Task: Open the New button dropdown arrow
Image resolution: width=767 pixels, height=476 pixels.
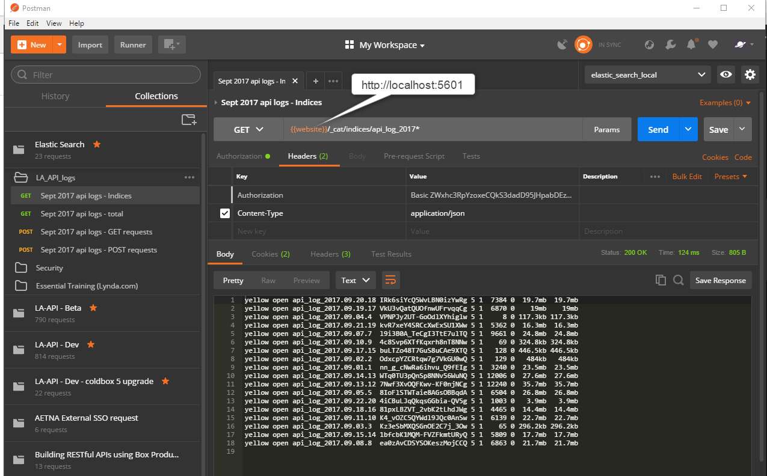Action: tap(59, 44)
